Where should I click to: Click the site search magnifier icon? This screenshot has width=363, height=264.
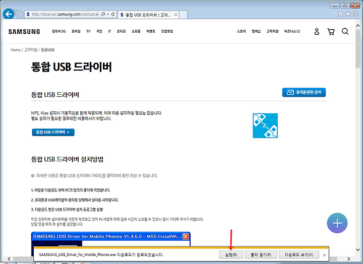(x=345, y=31)
